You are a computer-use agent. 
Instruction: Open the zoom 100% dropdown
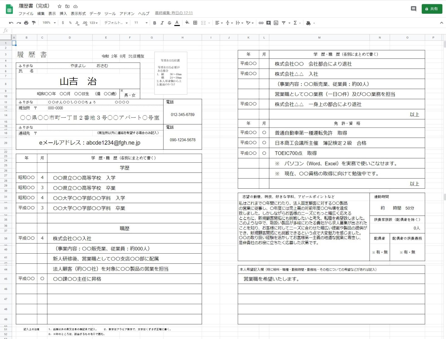[x=49, y=23]
